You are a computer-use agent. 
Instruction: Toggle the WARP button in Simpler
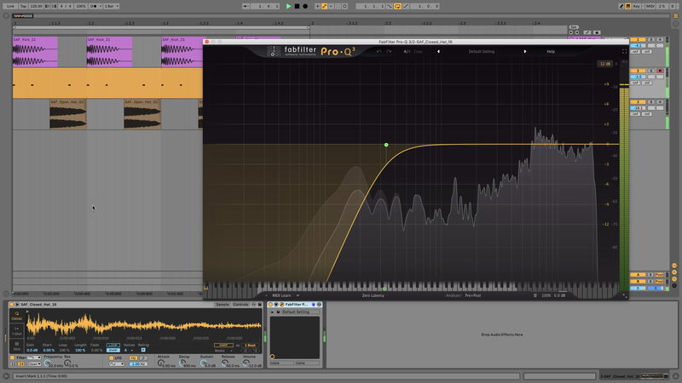(223, 346)
